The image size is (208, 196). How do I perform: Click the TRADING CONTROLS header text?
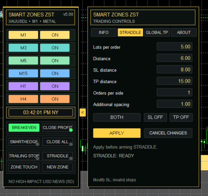[x=114, y=21]
